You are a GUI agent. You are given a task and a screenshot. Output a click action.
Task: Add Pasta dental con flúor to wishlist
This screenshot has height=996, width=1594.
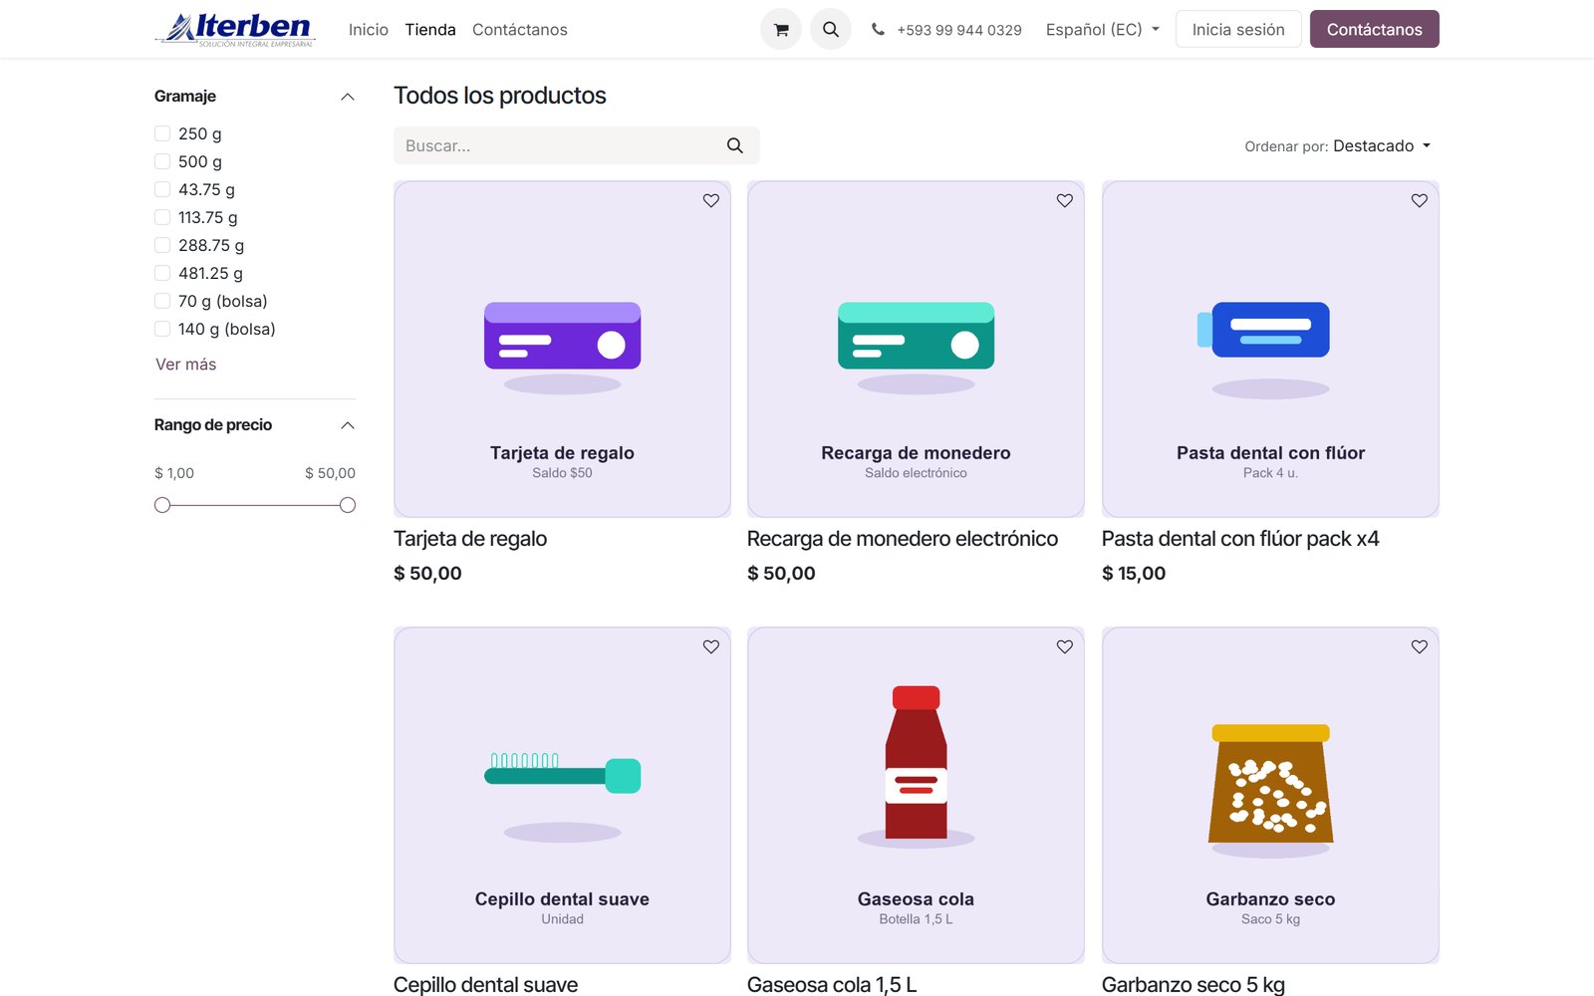pos(1420,200)
